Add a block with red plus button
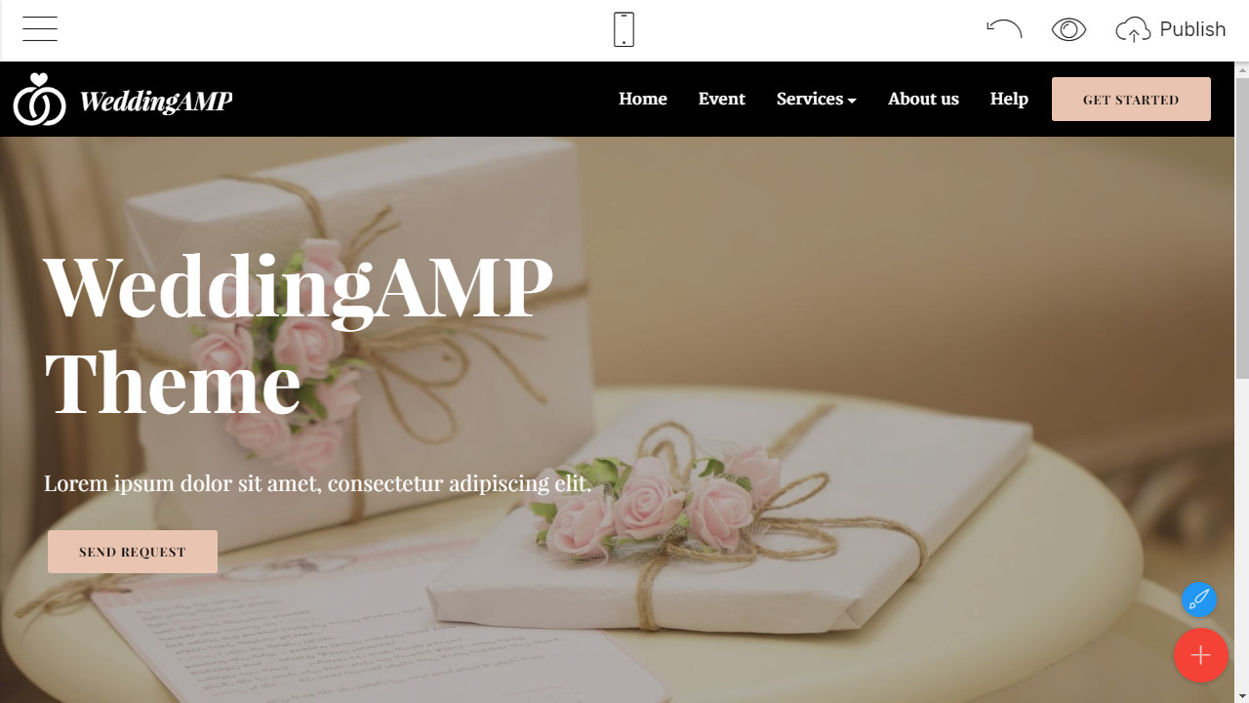The image size is (1249, 703). (1201, 655)
